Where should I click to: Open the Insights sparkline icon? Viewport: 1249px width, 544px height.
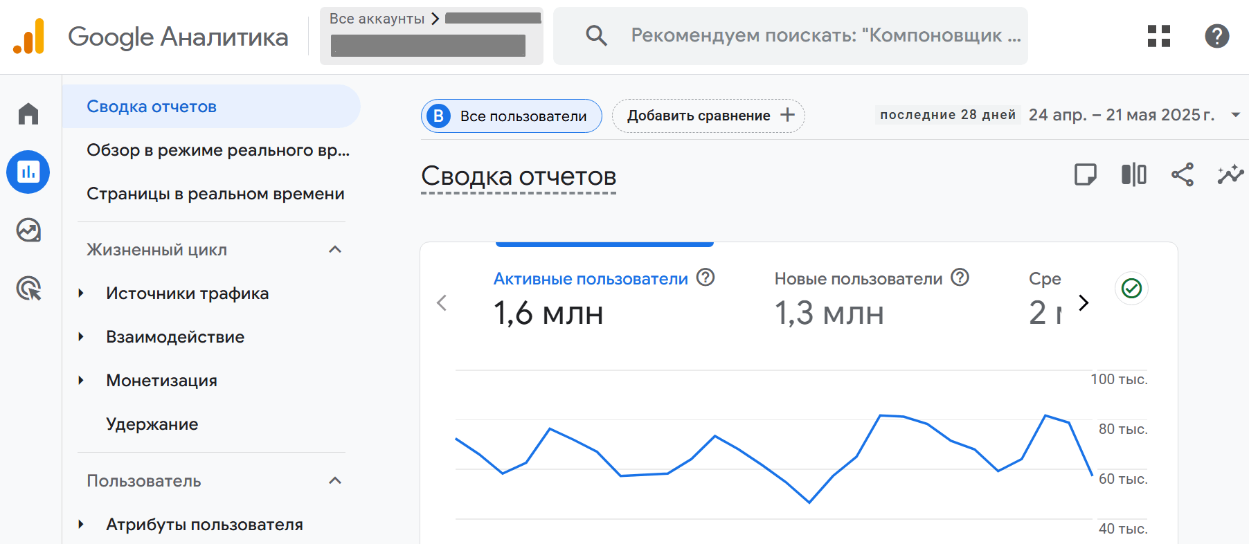[x=1230, y=174]
